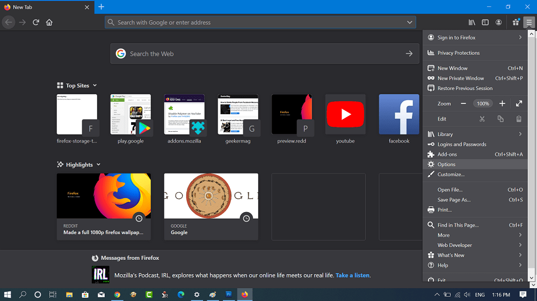Viewport: 537px width, 301px height.
Task: Show hidden system tray icons
Action: (x=437, y=295)
